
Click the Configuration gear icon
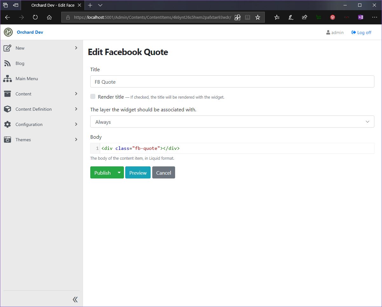8,124
